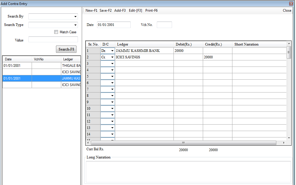Click Print-F6 to print the voucher
Viewport: 296px width, 185px height.
(x=151, y=11)
